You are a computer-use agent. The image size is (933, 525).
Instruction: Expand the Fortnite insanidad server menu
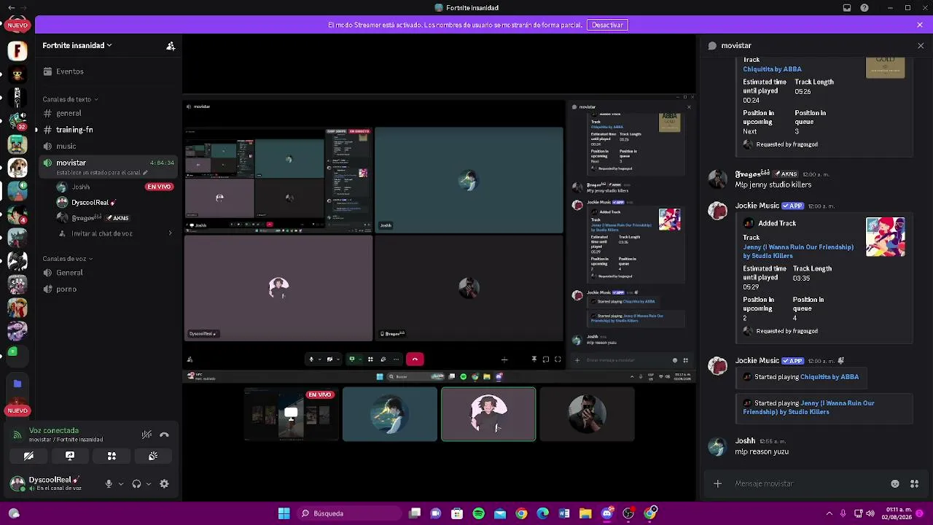tap(77, 45)
